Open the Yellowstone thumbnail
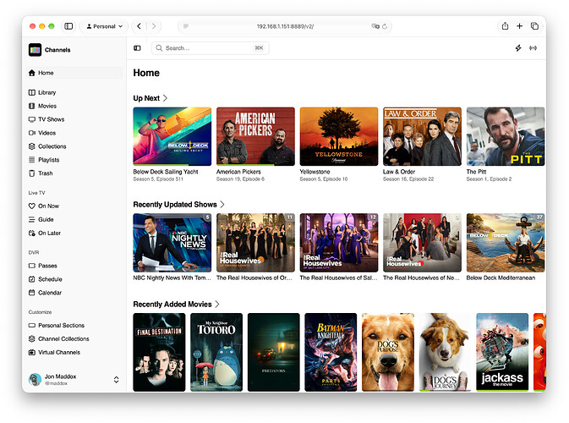The width and height of the screenshot is (569, 423). coord(339,136)
